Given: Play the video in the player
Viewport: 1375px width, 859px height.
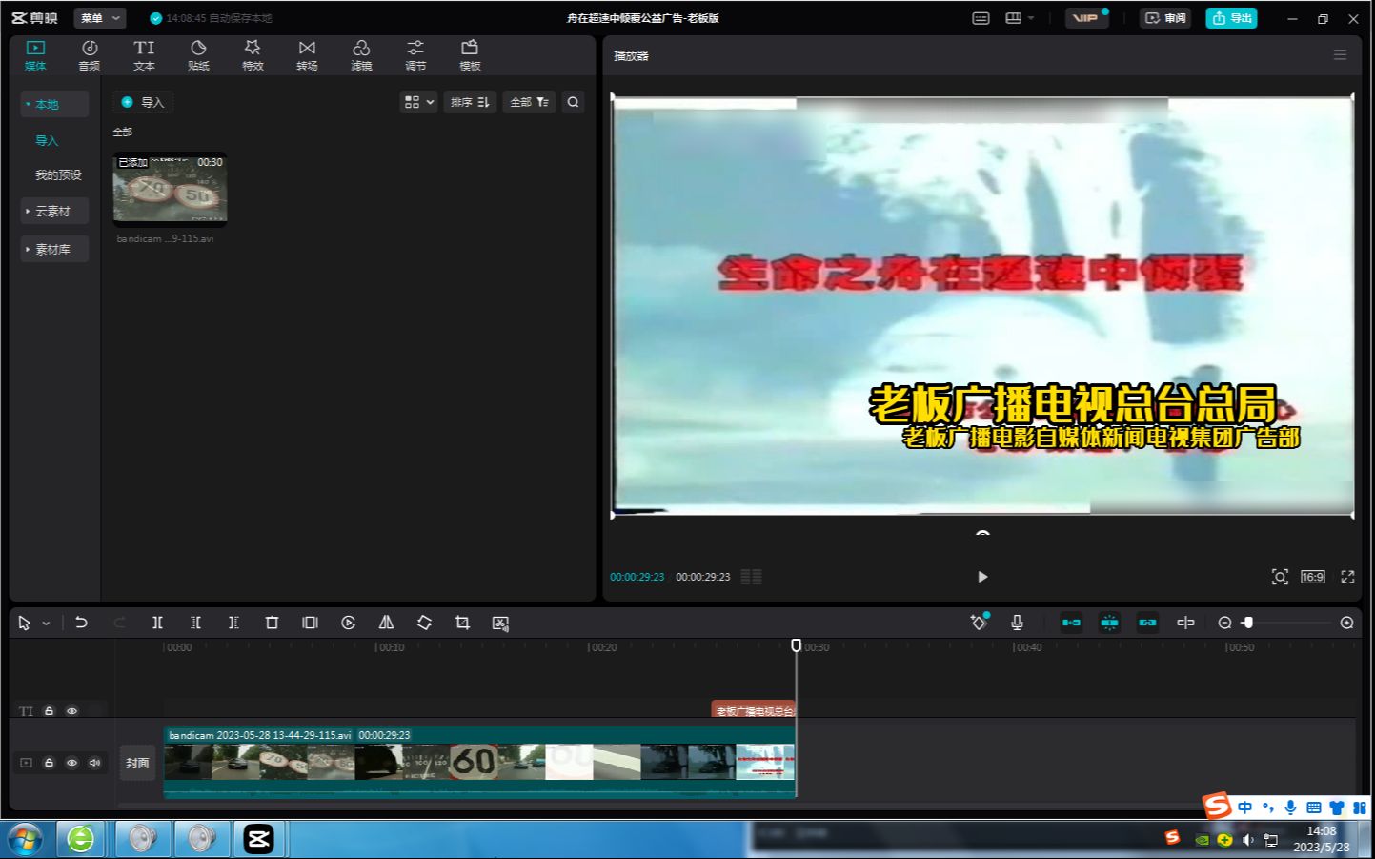Looking at the screenshot, I should [x=982, y=577].
